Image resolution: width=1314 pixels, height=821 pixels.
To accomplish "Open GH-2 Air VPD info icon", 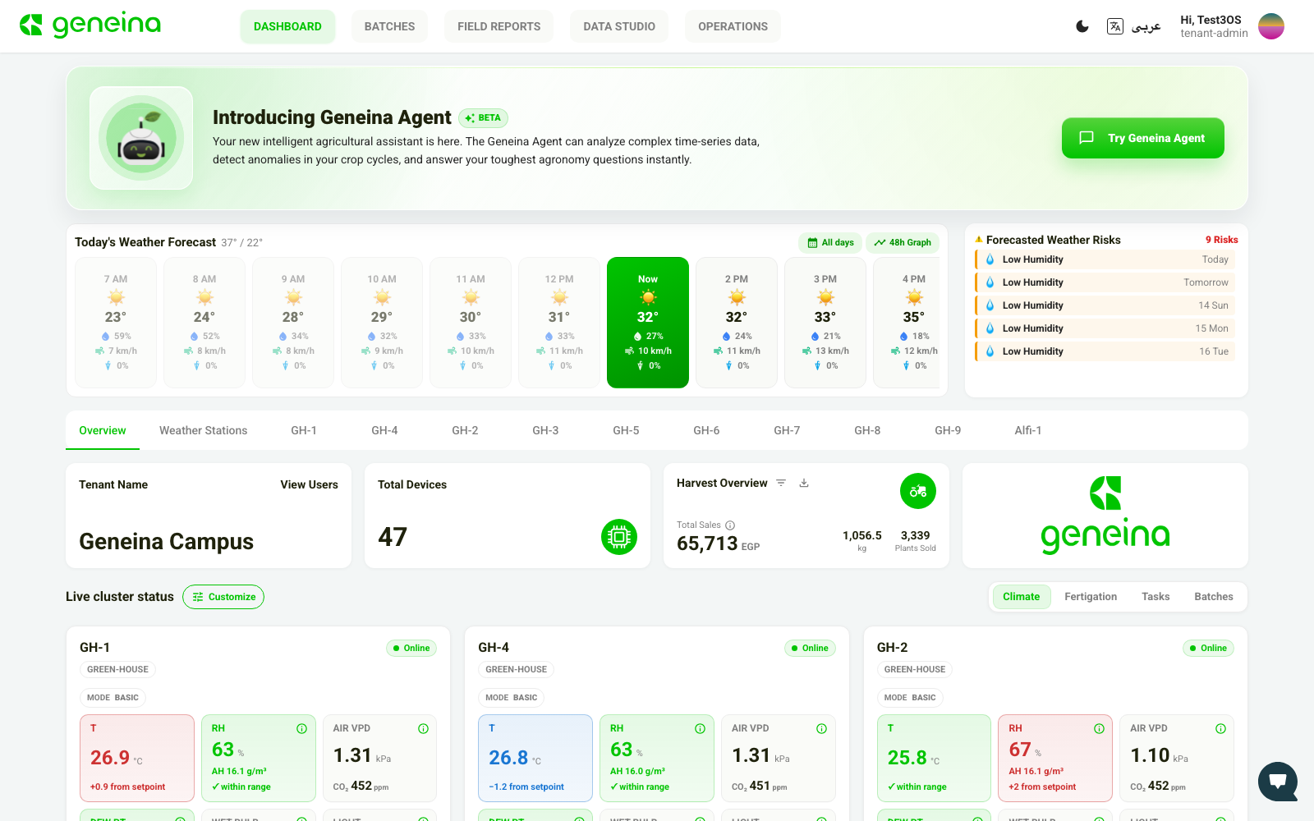I will [1220, 728].
